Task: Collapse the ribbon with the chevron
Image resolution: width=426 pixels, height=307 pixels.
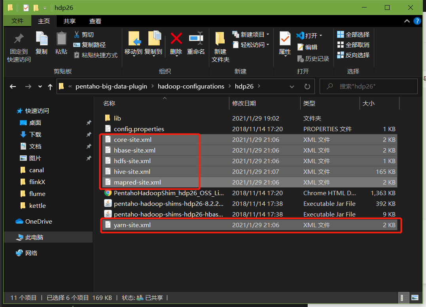Action: (x=407, y=21)
